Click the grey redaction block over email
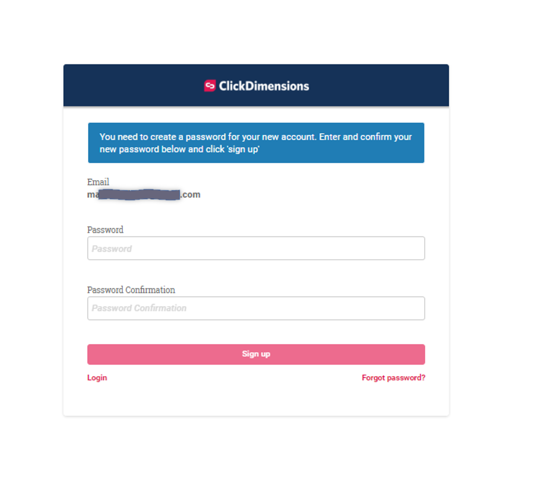The image size is (538, 480). 139,194
